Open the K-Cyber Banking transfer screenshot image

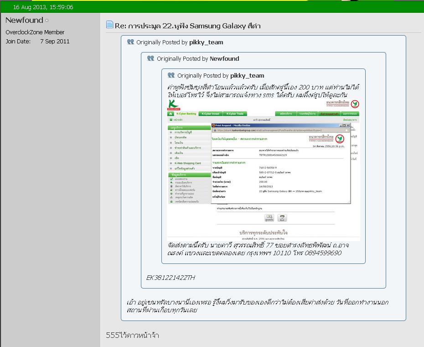pyautogui.click(x=264, y=170)
